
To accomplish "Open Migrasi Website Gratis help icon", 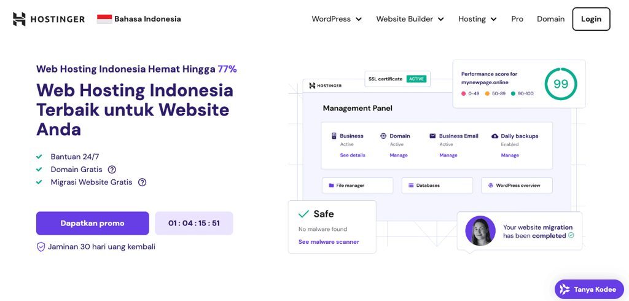I will click(x=142, y=182).
